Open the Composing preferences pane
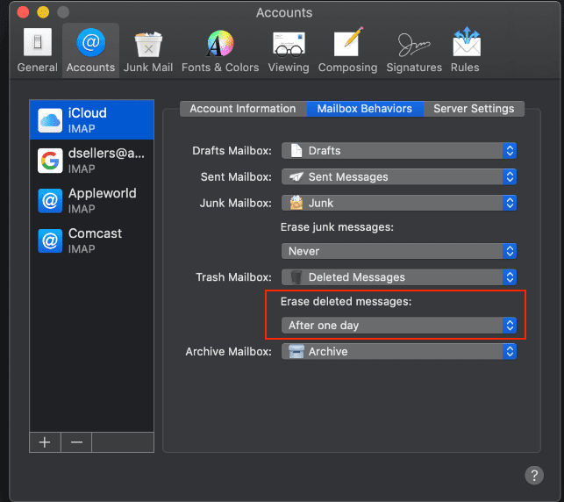The image size is (564, 502). coord(347,50)
